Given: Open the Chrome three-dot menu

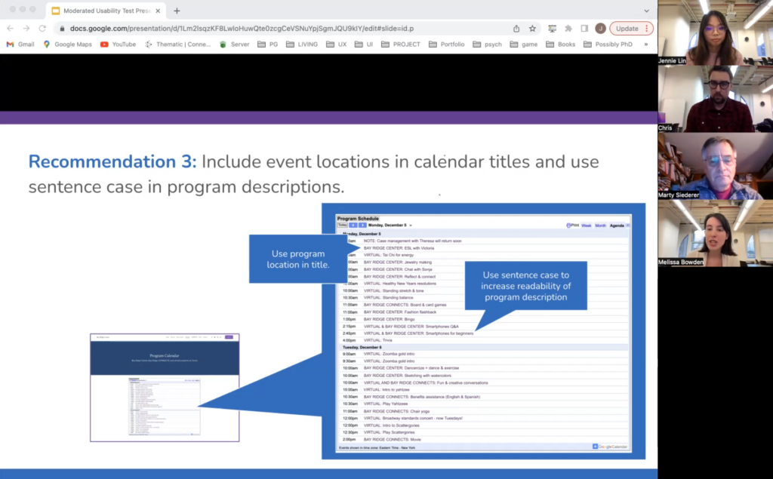Looking at the screenshot, I should pyautogui.click(x=647, y=29).
